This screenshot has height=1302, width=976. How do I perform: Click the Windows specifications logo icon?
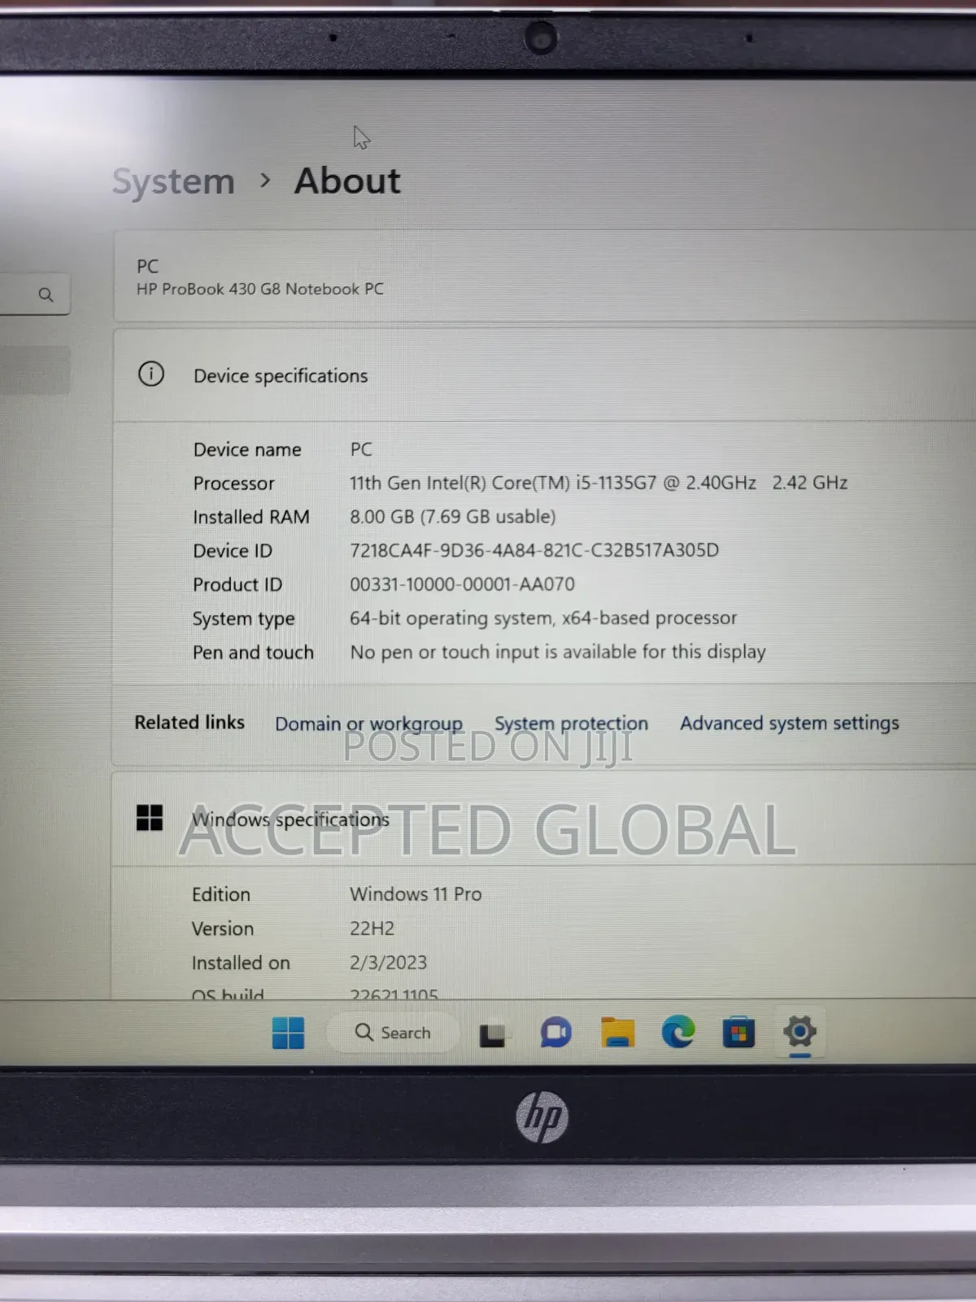(x=150, y=818)
